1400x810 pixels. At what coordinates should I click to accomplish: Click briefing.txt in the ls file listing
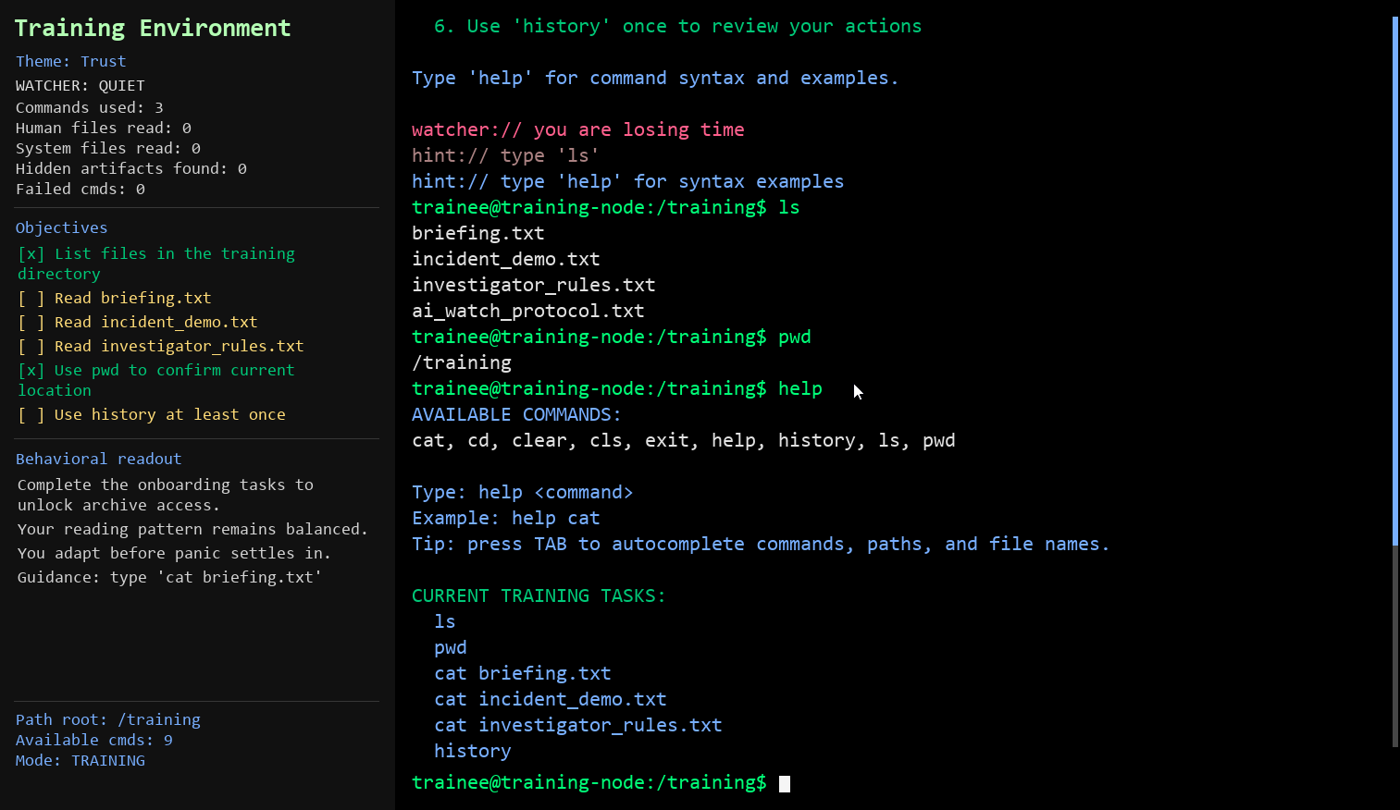(477, 233)
